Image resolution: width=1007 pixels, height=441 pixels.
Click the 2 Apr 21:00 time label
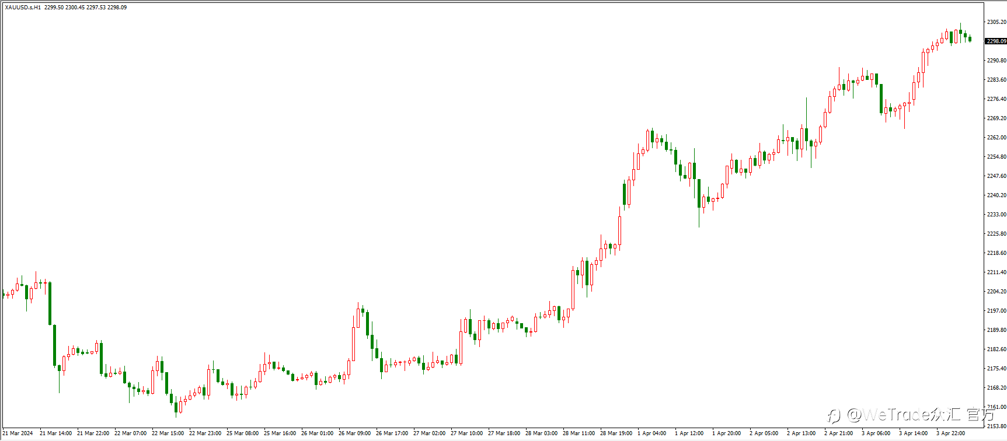coord(838,433)
